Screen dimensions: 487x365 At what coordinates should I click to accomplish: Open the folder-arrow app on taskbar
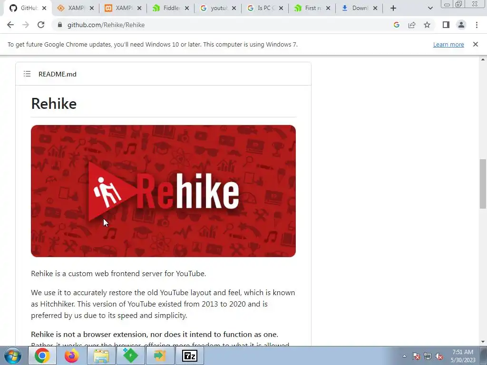click(160, 355)
